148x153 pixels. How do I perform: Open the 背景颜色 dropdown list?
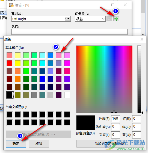coord(90,19)
